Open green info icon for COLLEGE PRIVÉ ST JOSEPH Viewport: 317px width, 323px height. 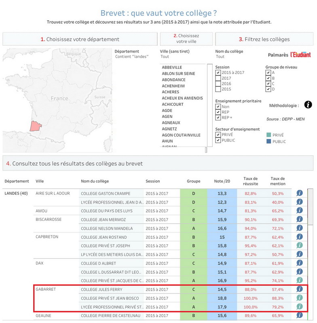click(300, 245)
